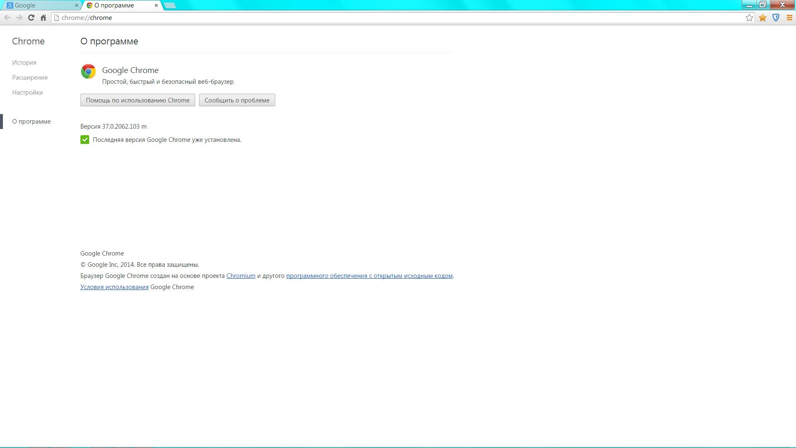Image resolution: width=796 pixels, height=448 pixels.
Task: Open Настройки in sidebar
Action: 27,93
